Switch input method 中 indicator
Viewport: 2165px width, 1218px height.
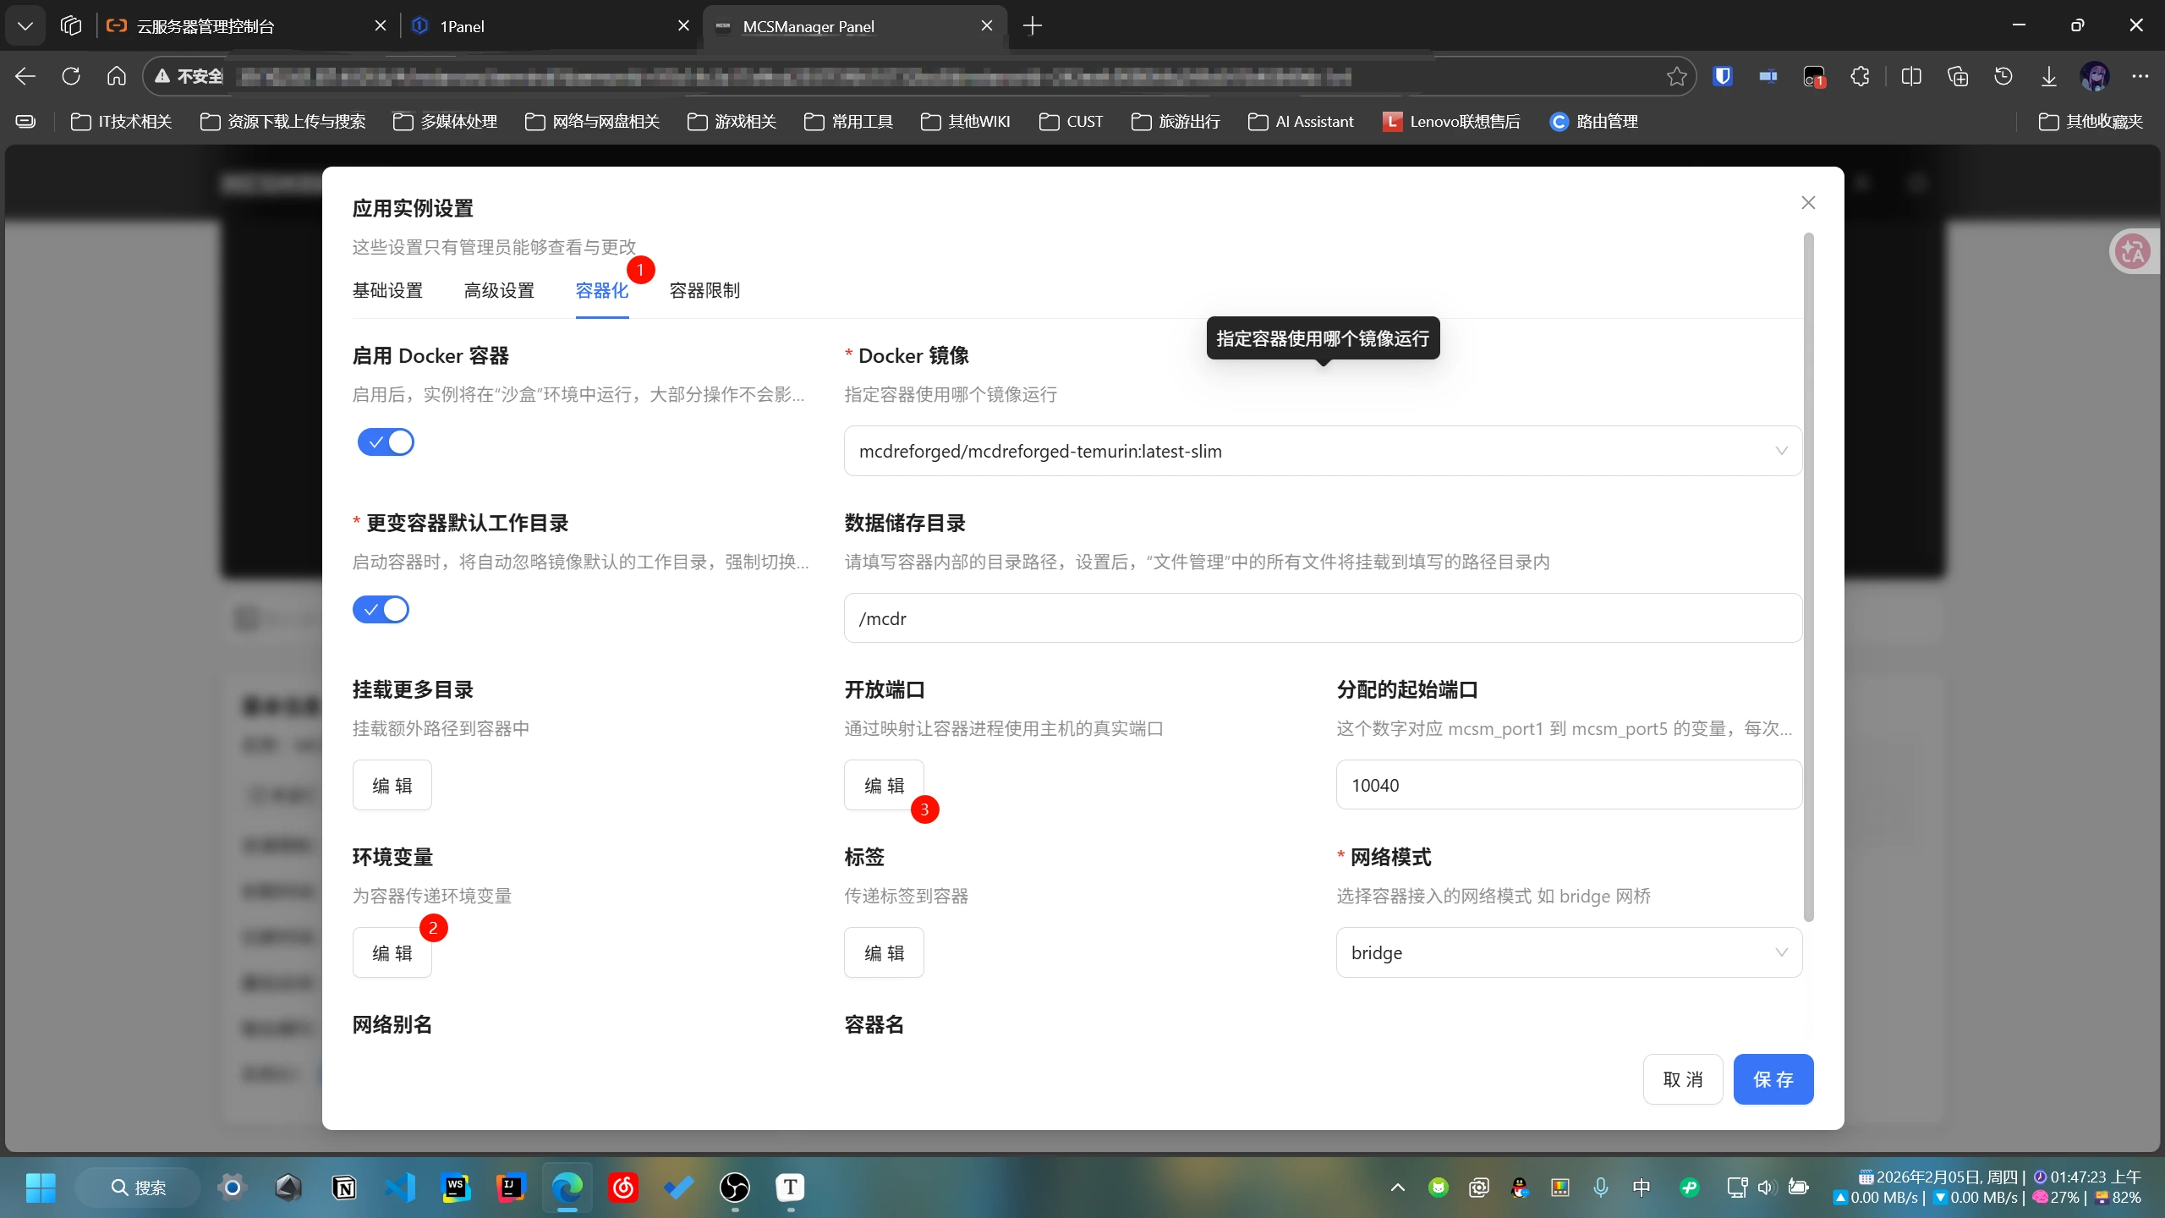[x=1642, y=1188]
